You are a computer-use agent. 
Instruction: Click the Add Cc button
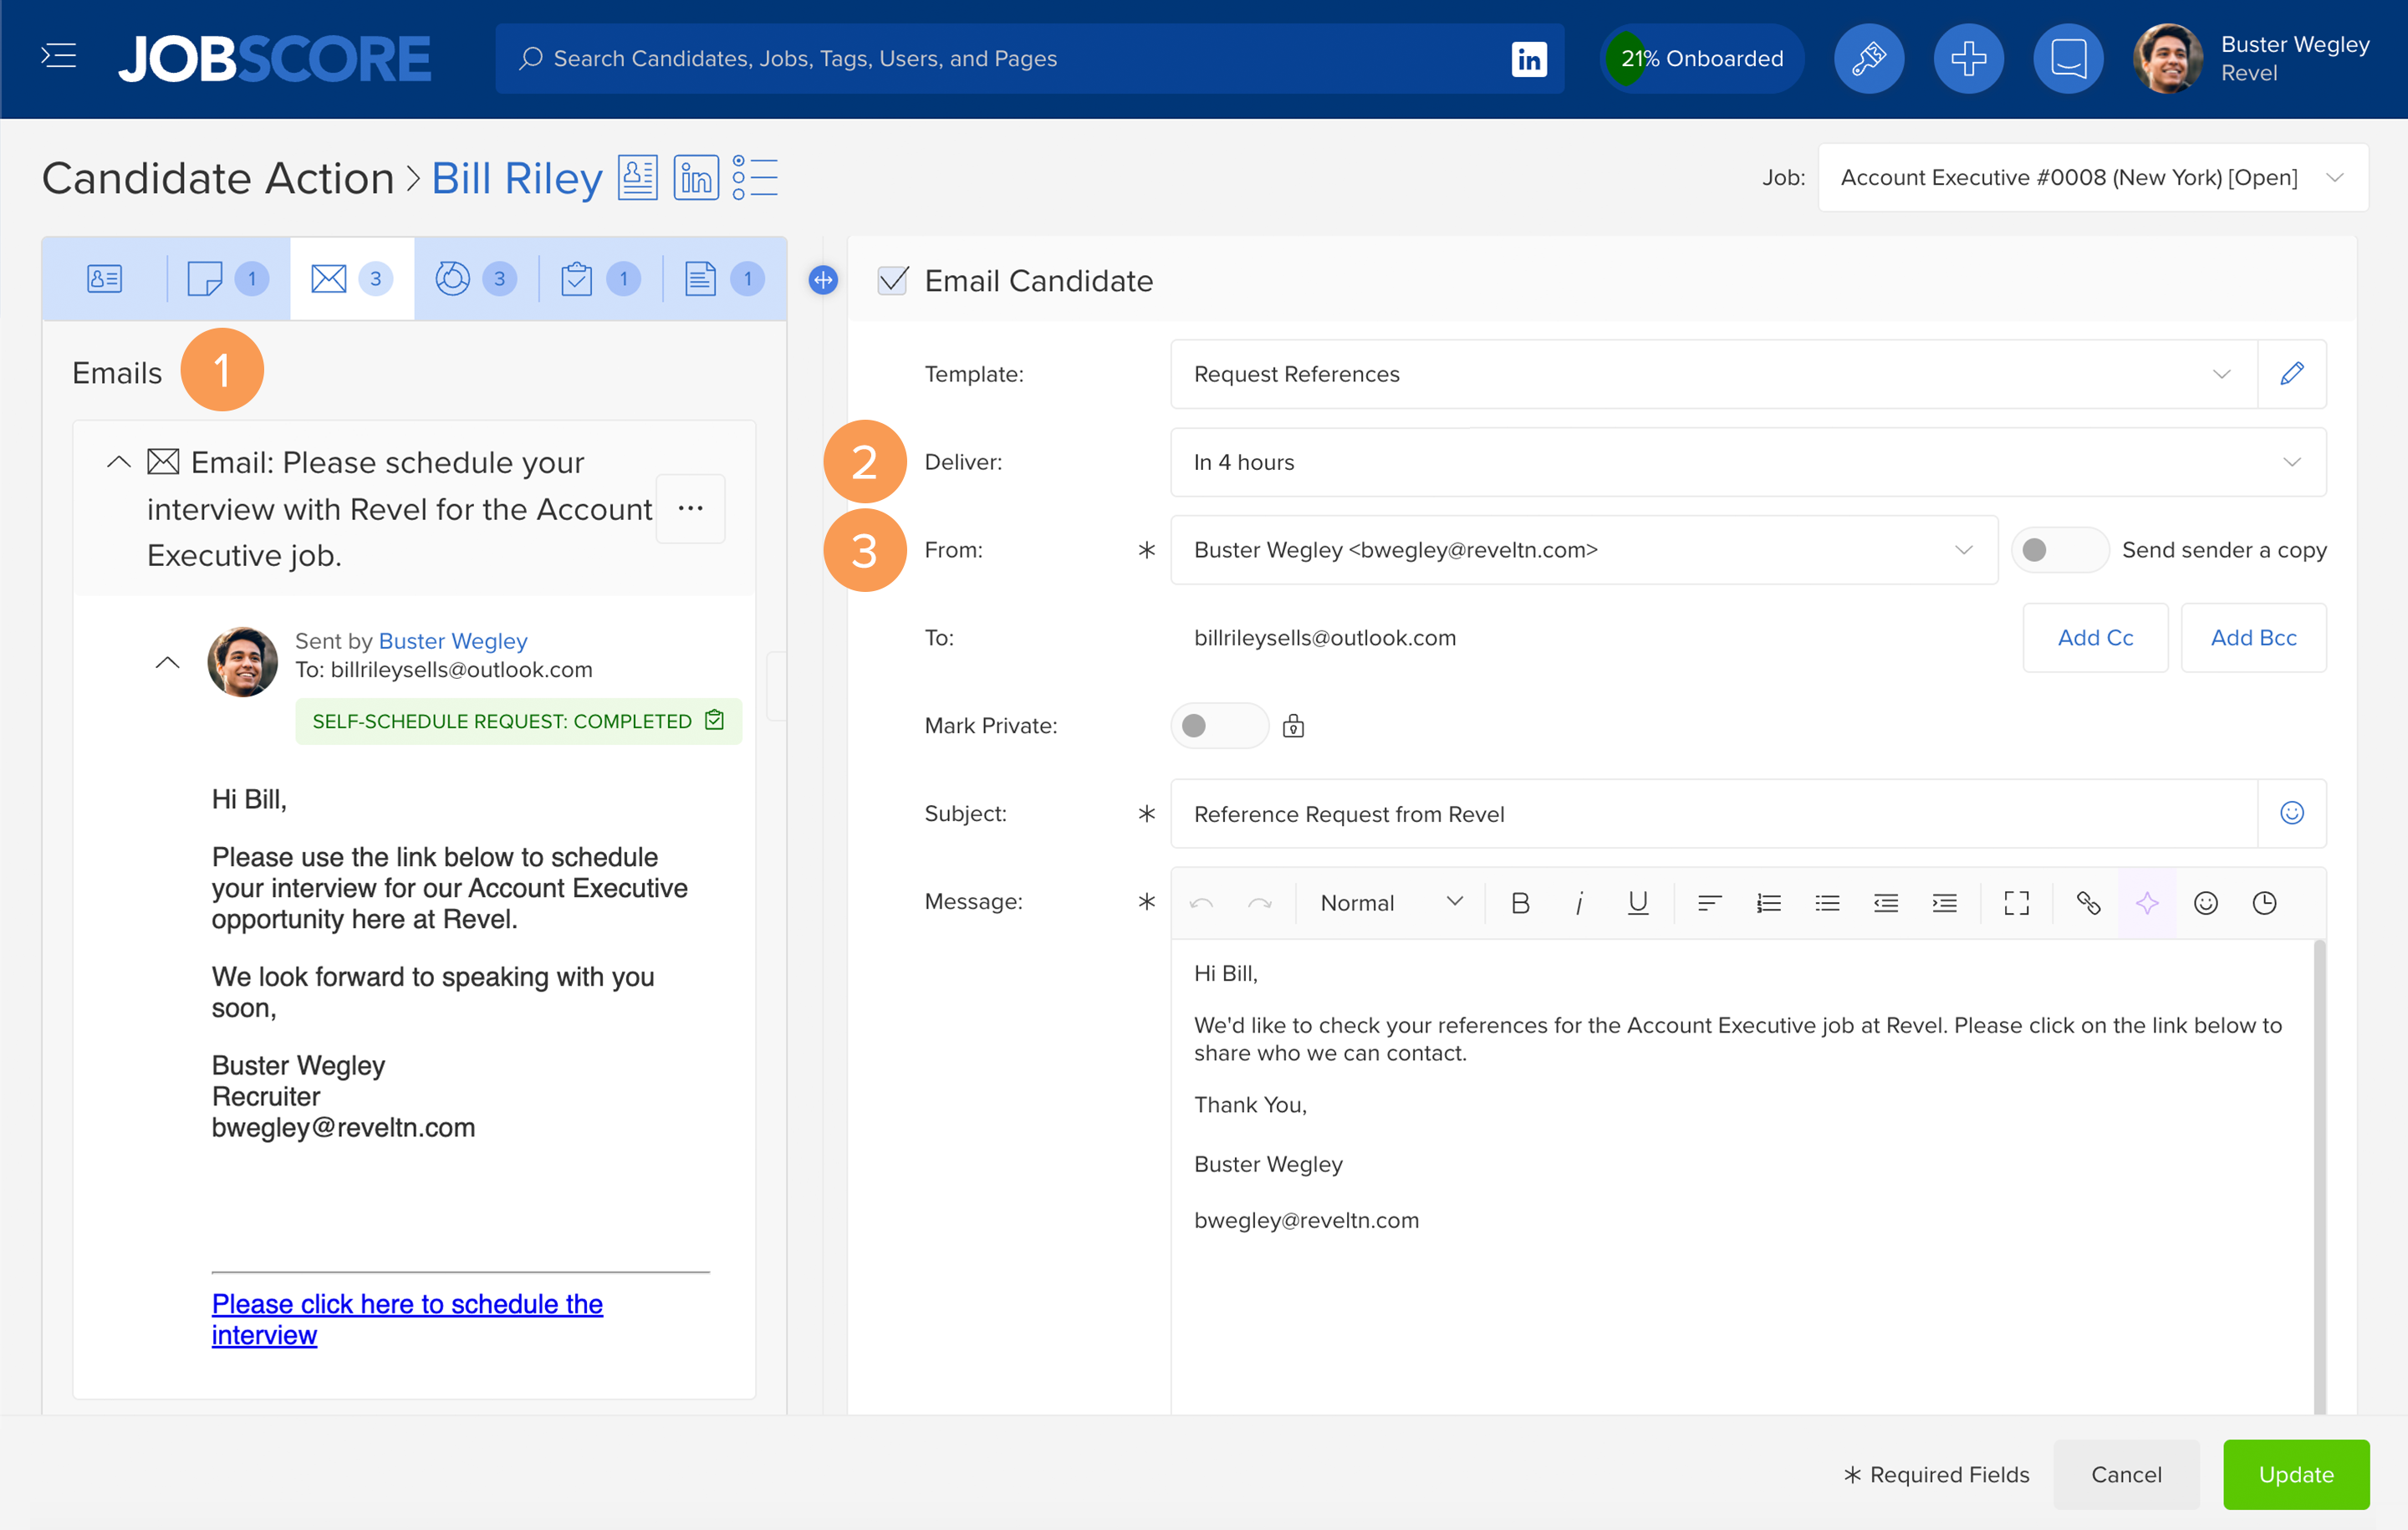(2095, 638)
